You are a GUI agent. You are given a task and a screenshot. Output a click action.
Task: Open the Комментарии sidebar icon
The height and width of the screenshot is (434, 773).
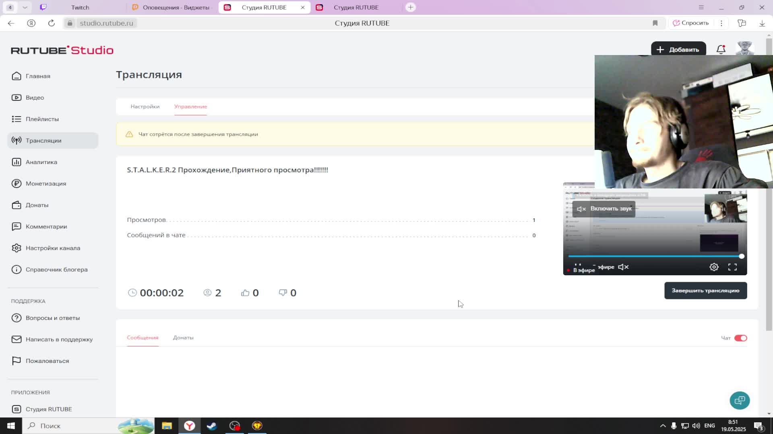pyautogui.click(x=17, y=227)
